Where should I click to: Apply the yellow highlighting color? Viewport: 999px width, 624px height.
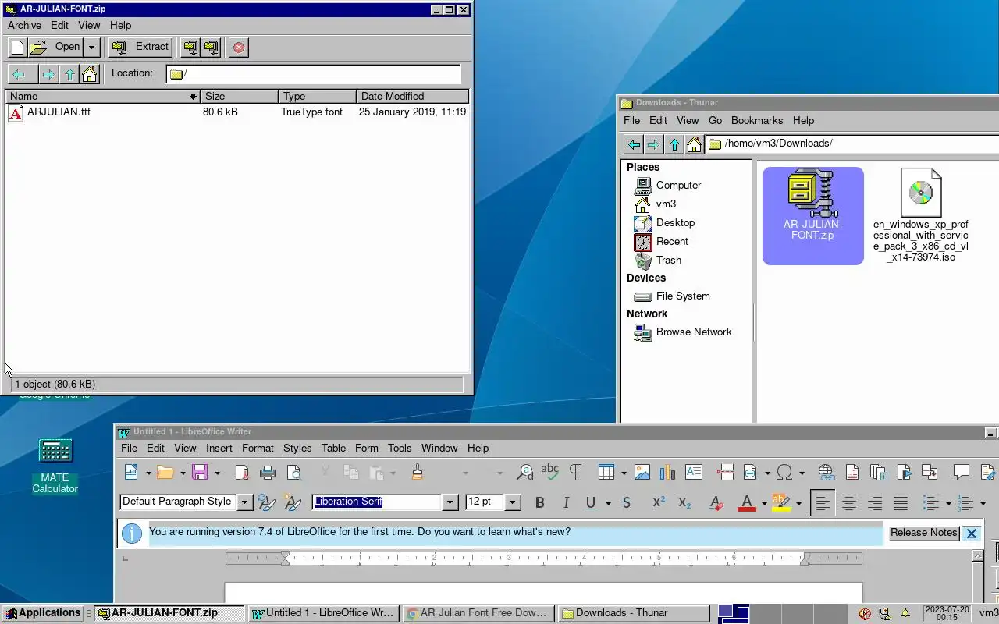point(781,503)
